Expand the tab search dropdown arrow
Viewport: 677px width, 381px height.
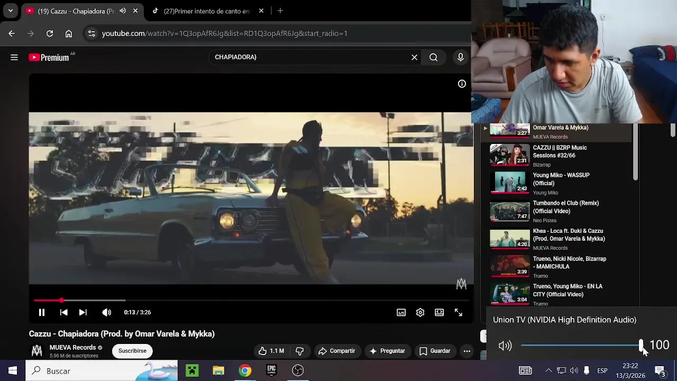tap(10, 11)
